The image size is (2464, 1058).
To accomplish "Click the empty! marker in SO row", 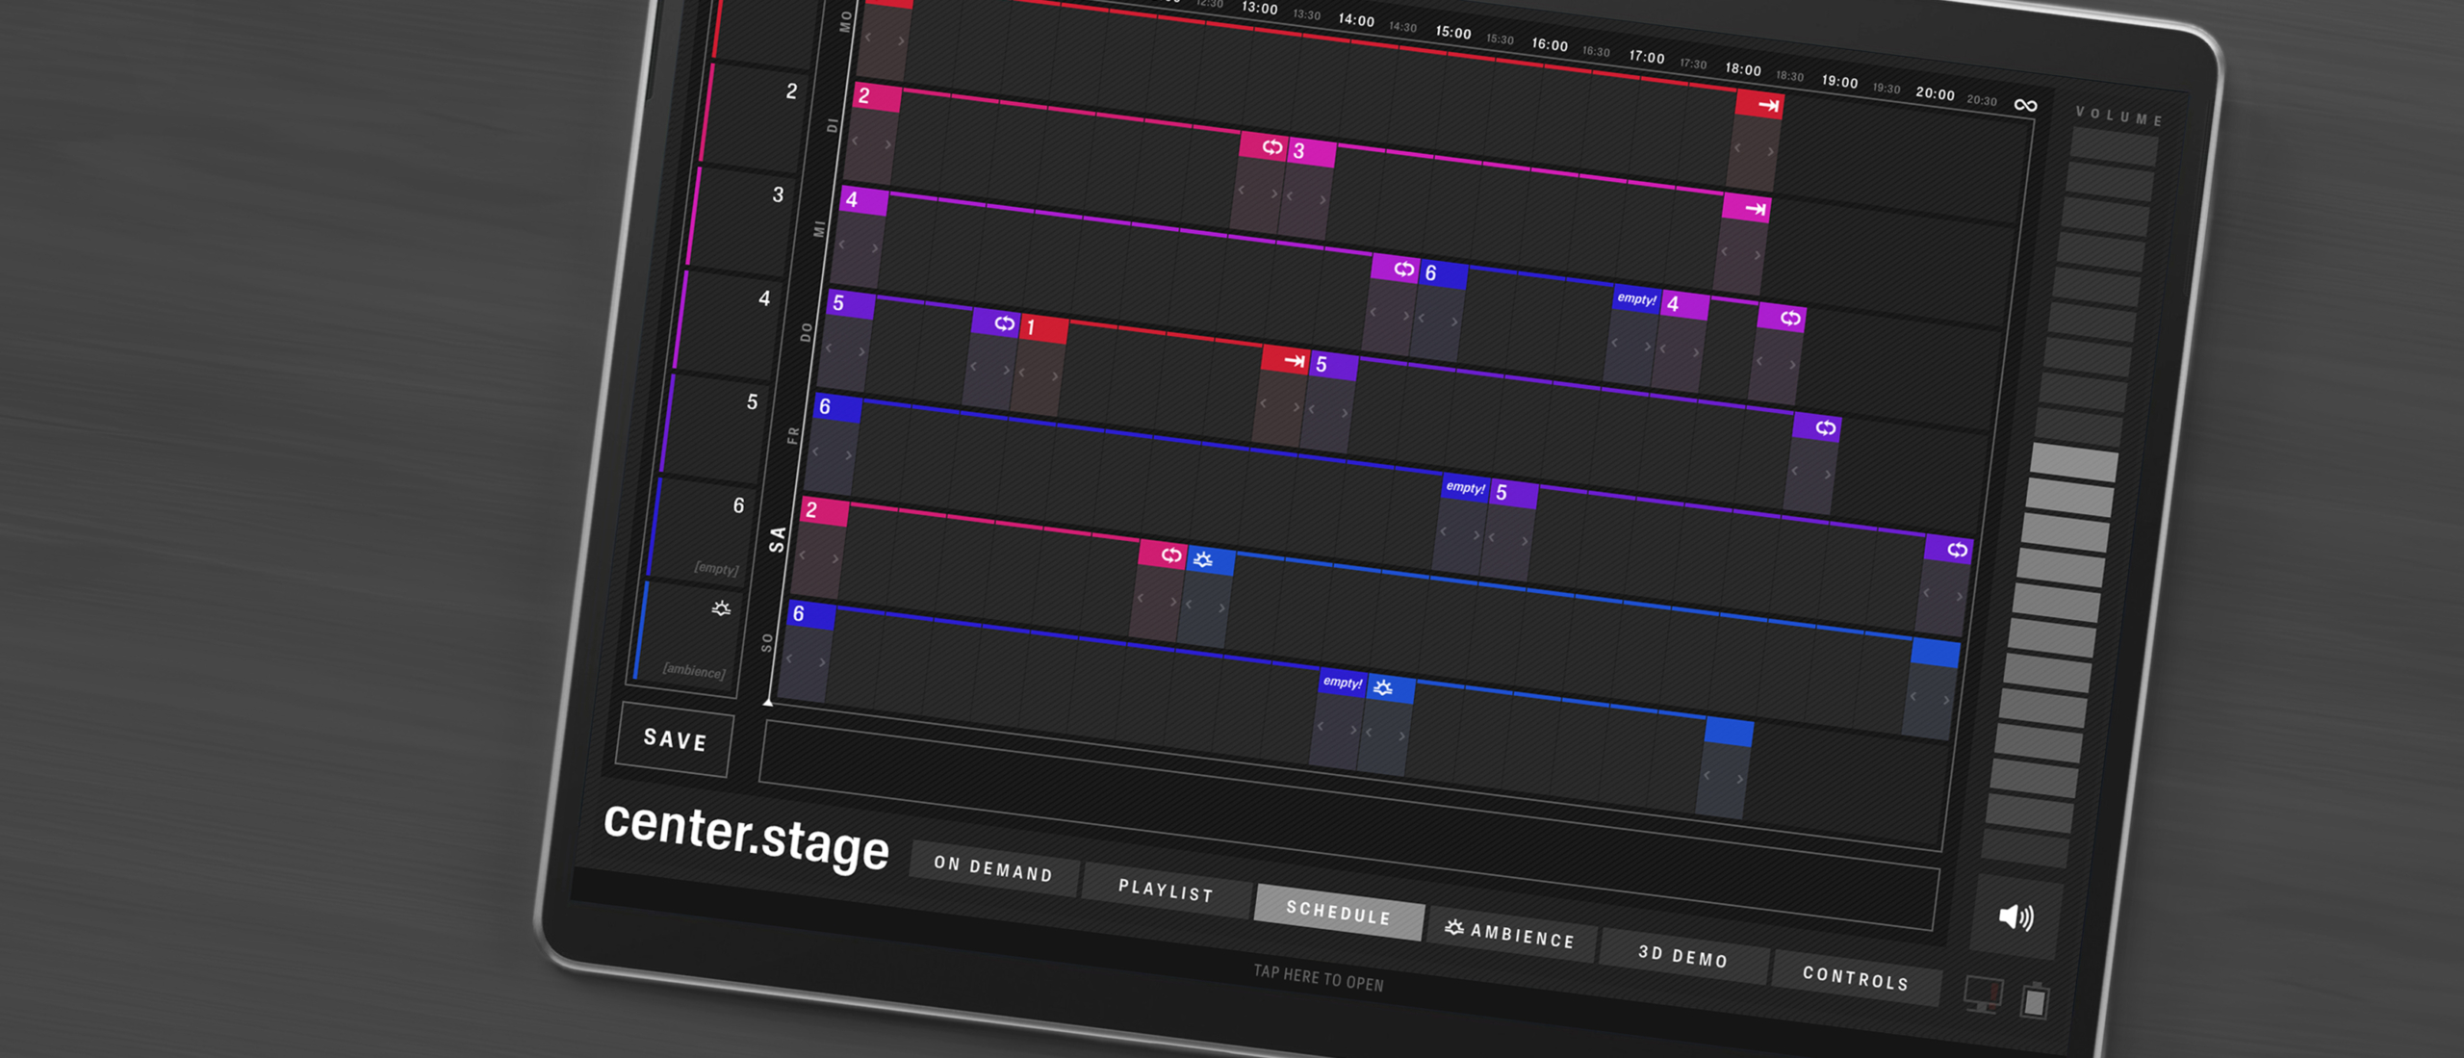I will coord(1344,682).
